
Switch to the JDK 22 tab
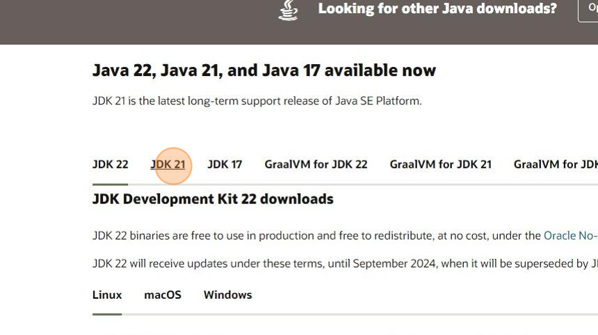pyautogui.click(x=110, y=164)
